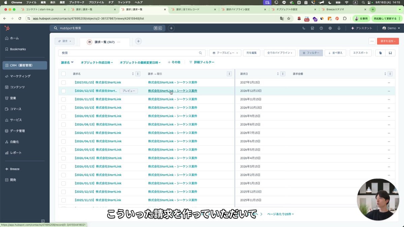Check the row for 【2027/01/13】株式会社StartLink

pyautogui.click(x=64, y=82)
